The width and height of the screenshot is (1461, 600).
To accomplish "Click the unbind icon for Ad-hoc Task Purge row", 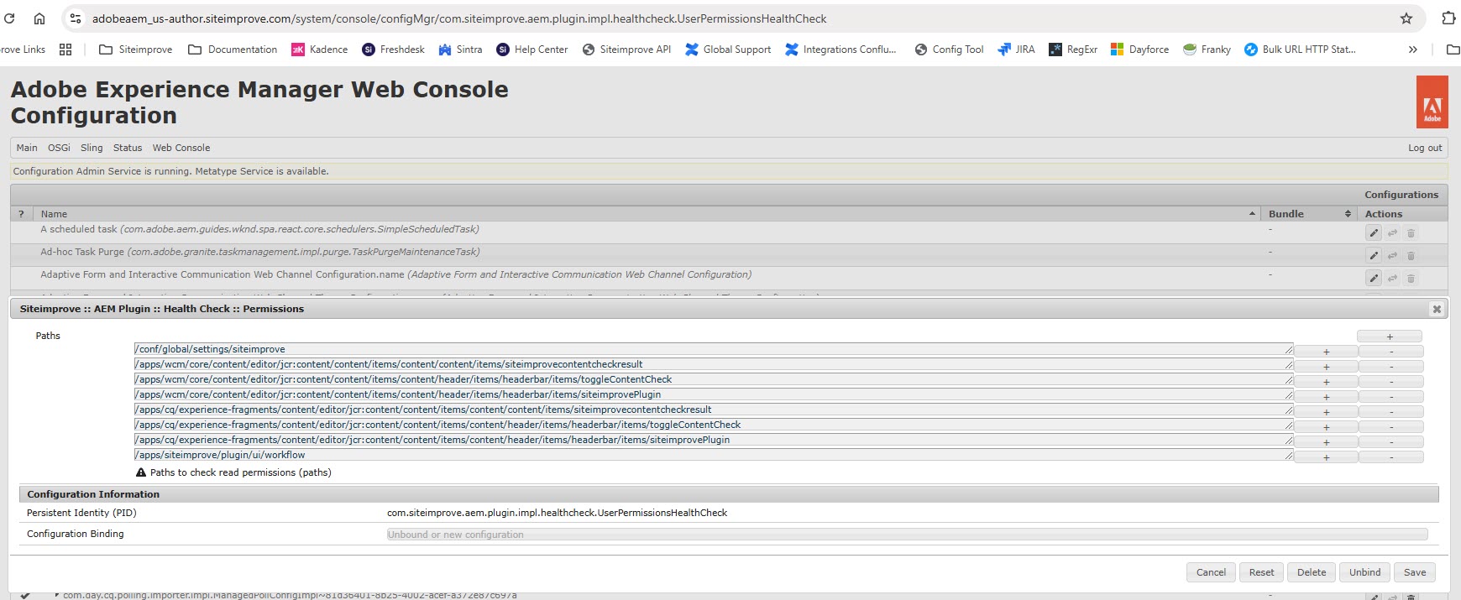I will (1392, 255).
